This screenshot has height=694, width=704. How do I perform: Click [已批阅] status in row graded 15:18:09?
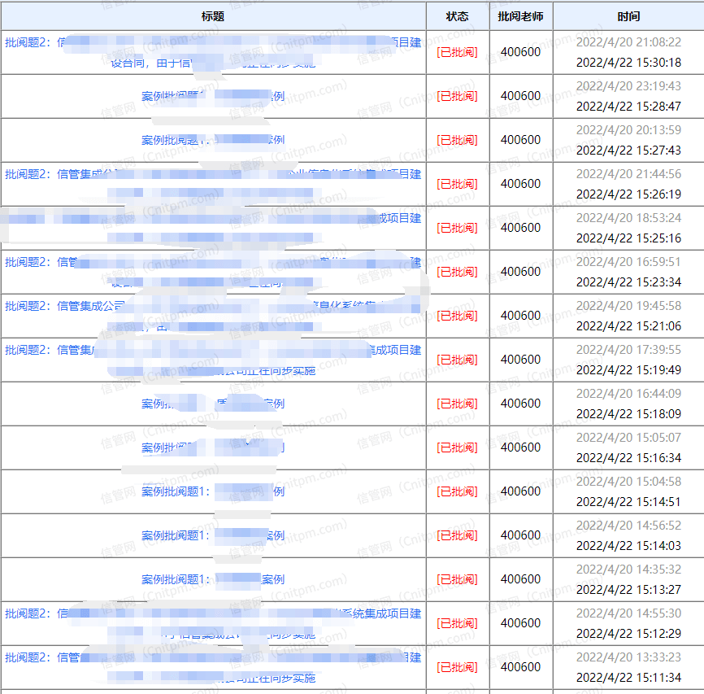pos(457,404)
